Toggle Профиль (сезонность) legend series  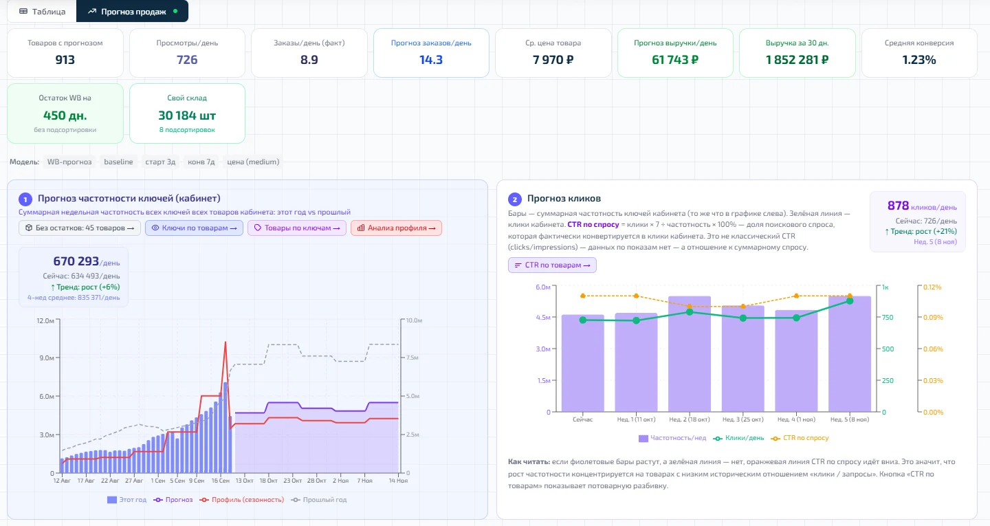242,500
